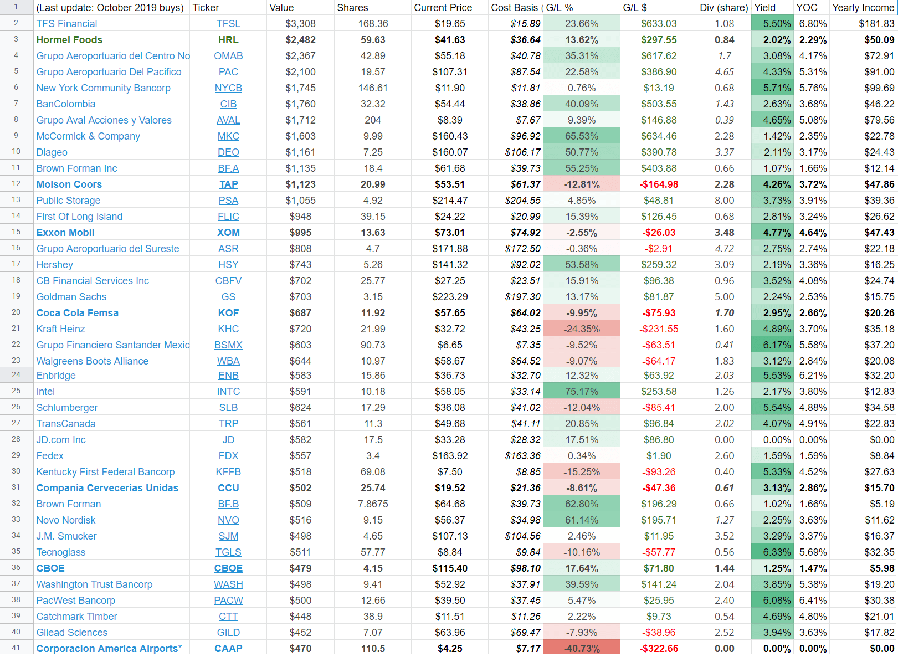Follow the PACW ticker link
This screenshot has width=898, height=662.
(x=228, y=601)
